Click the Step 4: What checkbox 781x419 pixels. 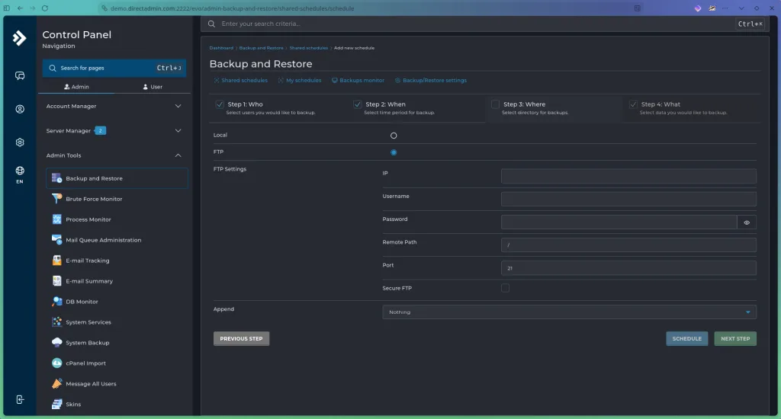coord(633,104)
